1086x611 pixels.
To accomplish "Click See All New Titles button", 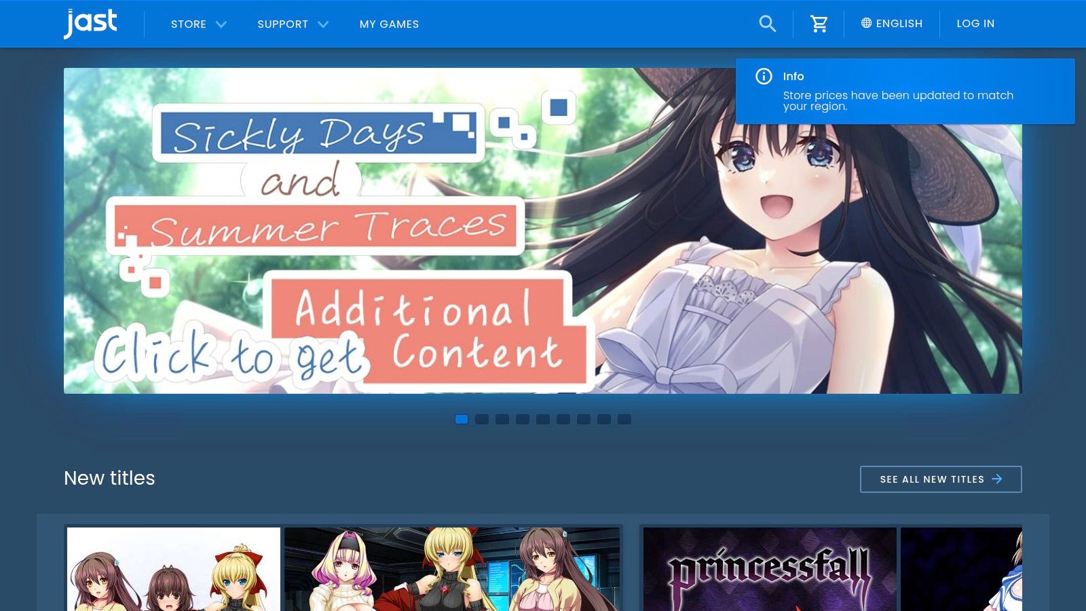I will 941,479.
